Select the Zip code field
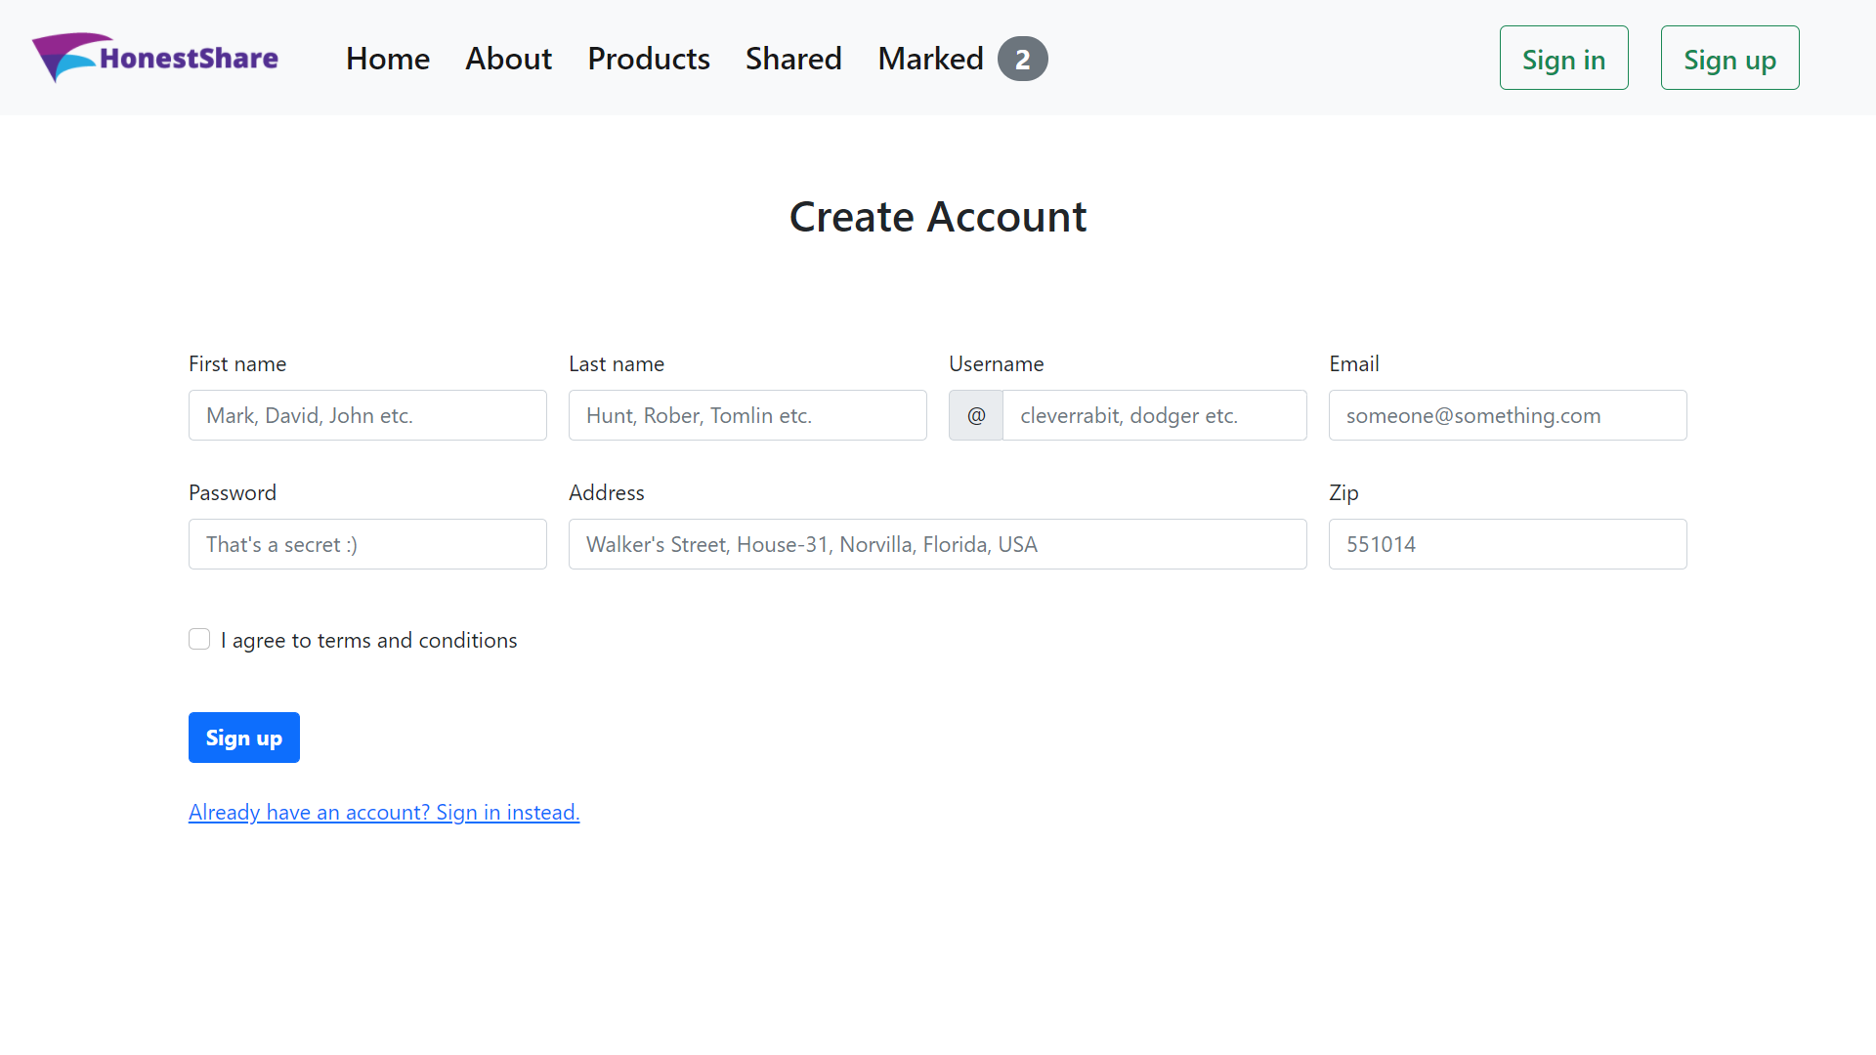Image resolution: width=1876 pixels, height=1055 pixels. (1507, 544)
